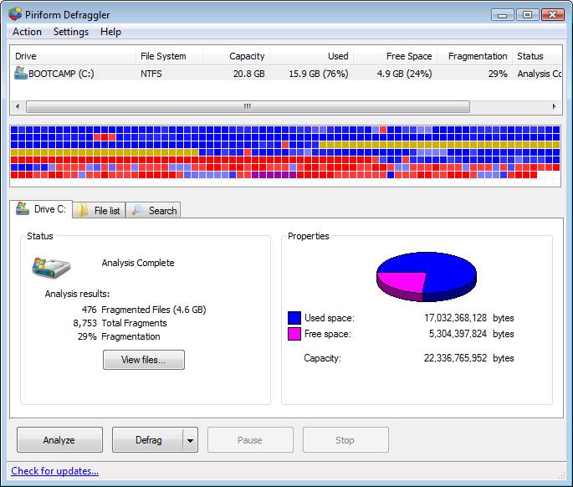Screen dimensions: 573x487
Task: Switch to the File list tab
Action: pyautogui.click(x=99, y=211)
